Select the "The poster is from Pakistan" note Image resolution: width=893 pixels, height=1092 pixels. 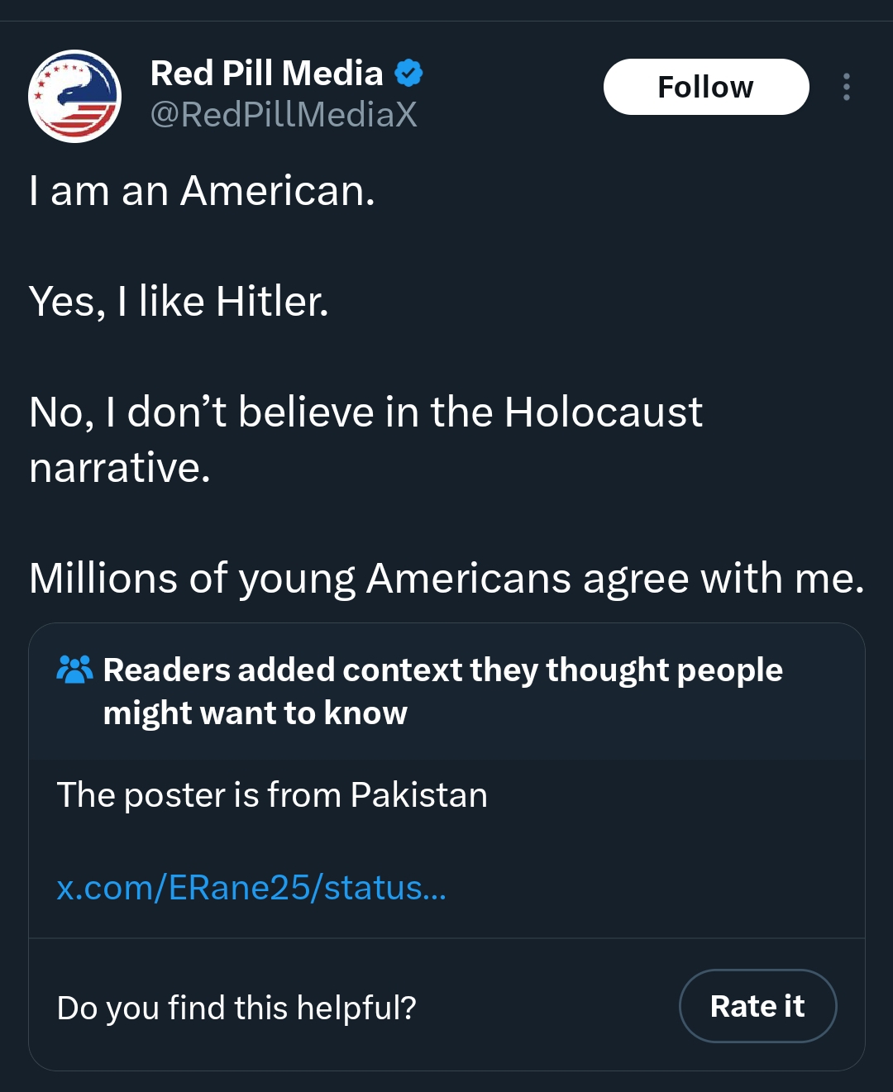(271, 795)
